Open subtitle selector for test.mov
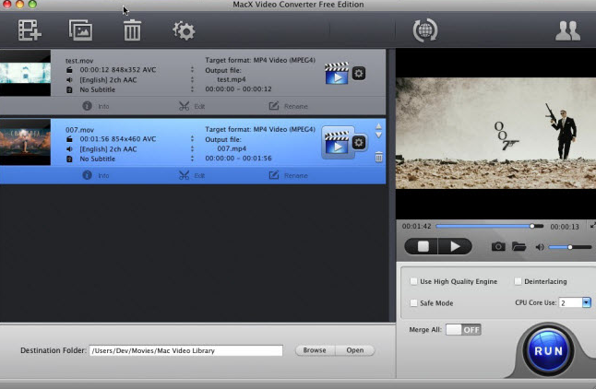The image size is (596, 389). coord(192,89)
